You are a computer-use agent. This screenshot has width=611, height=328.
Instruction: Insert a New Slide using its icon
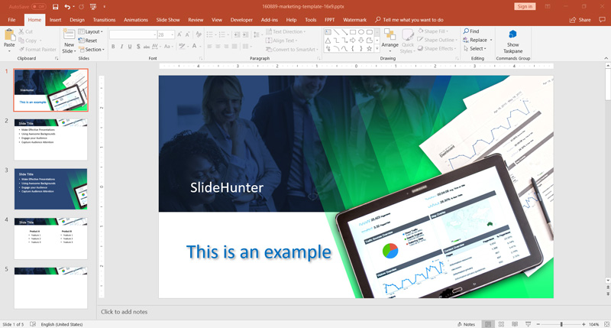[69, 34]
